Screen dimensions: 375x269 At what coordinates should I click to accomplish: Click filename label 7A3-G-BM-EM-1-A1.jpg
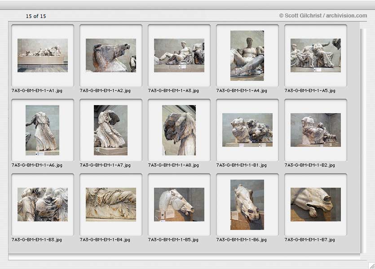37,91
